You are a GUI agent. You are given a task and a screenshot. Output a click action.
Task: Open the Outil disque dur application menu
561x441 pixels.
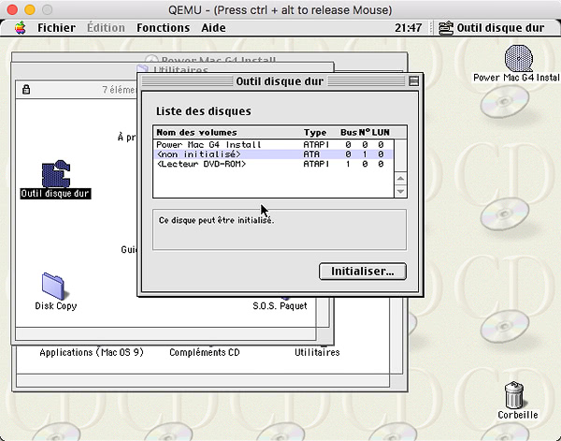click(492, 27)
